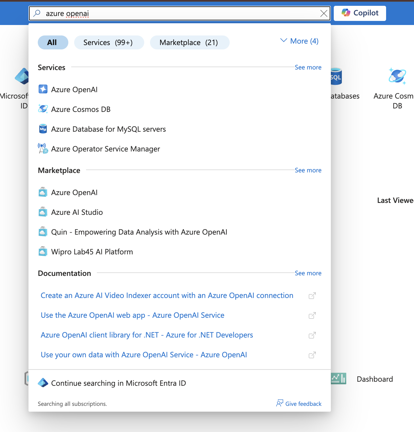The width and height of the screenshot is (414, 432).
Task: Click Dashboard chart icon in background portal
Action: [x=339, y=379]
